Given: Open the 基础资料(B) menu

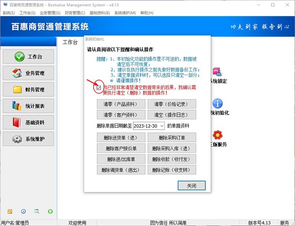Looking at the screenshot, I should (x=100, y=13).
